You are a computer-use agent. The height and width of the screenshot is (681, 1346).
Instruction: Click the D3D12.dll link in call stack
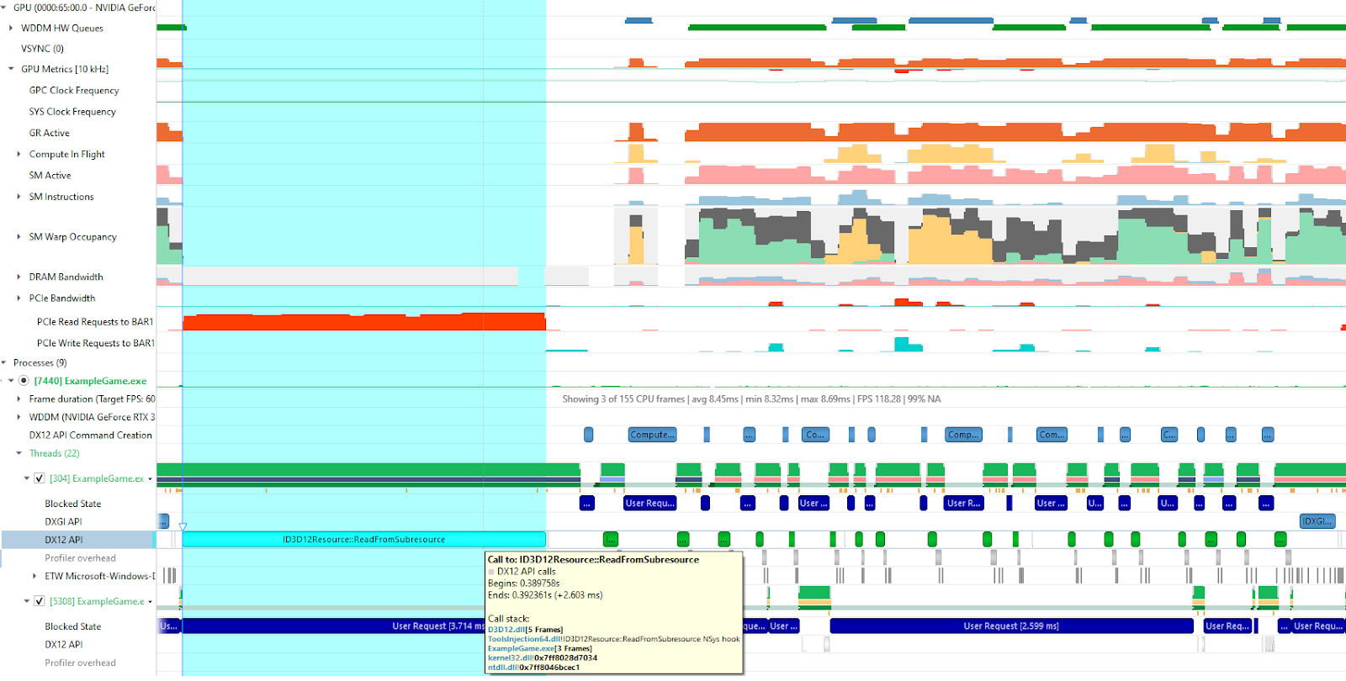tap(501, 630)
